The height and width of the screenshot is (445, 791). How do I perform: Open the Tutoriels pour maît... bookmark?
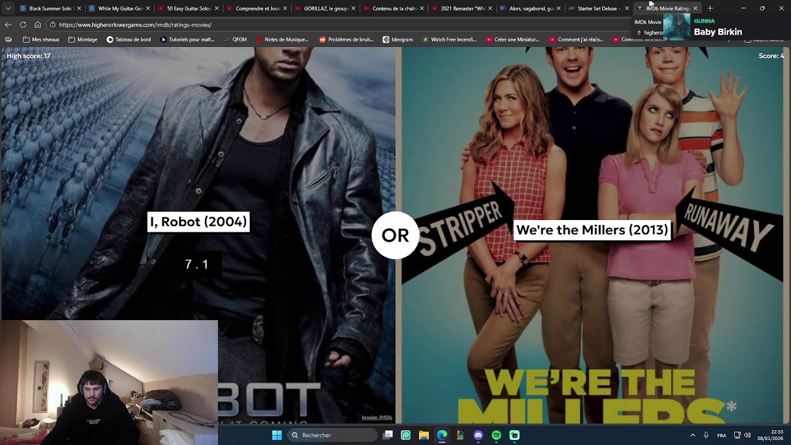point(187,40)
